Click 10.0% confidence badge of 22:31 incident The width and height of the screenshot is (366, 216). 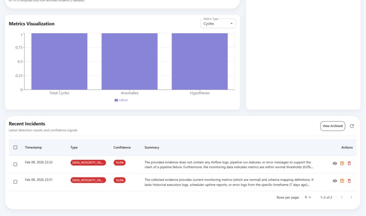[x=119, y=180]
